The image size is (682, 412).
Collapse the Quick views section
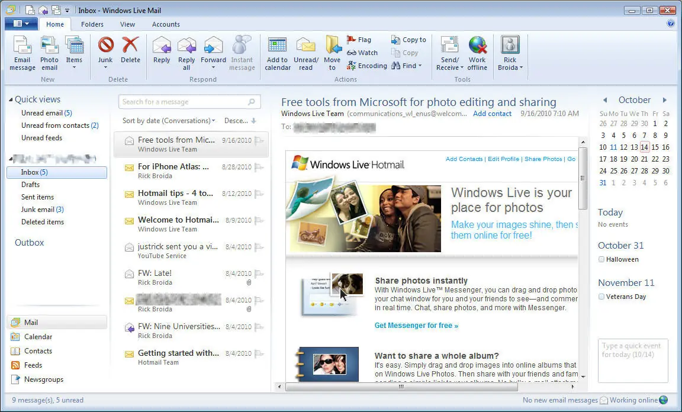click(11, 99)
